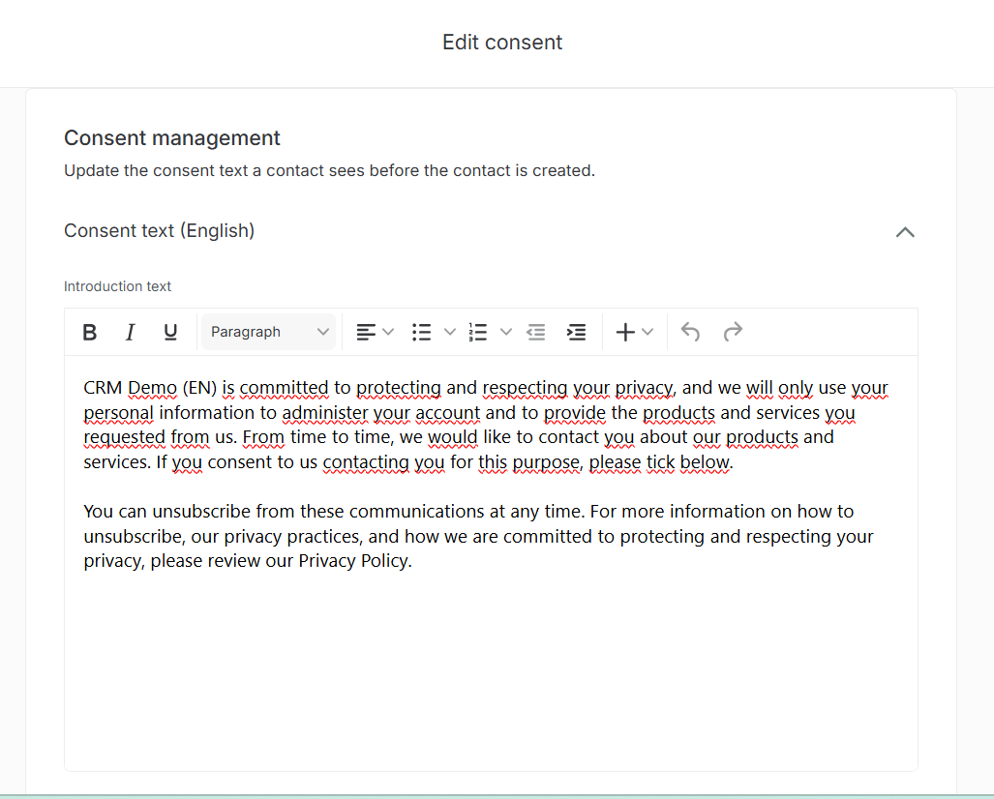Expand numbered list style options arrow
This screenshot has height=799, width=994.
pyautogui.click(x=505, y=332)
